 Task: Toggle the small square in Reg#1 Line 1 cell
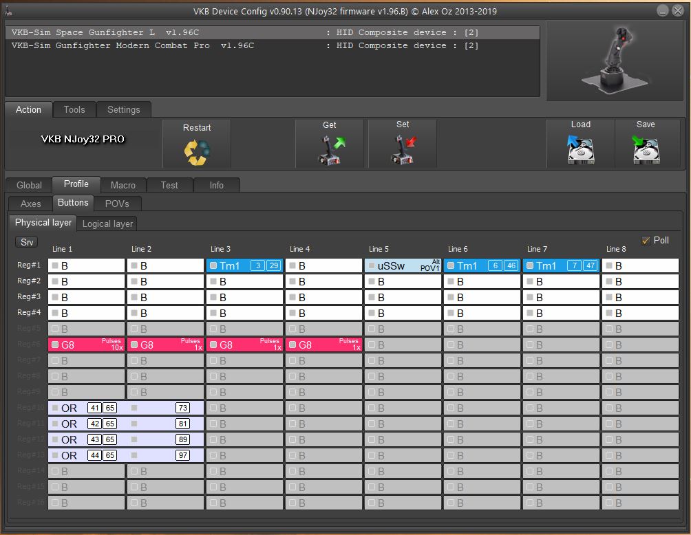(x=55, y=265)
